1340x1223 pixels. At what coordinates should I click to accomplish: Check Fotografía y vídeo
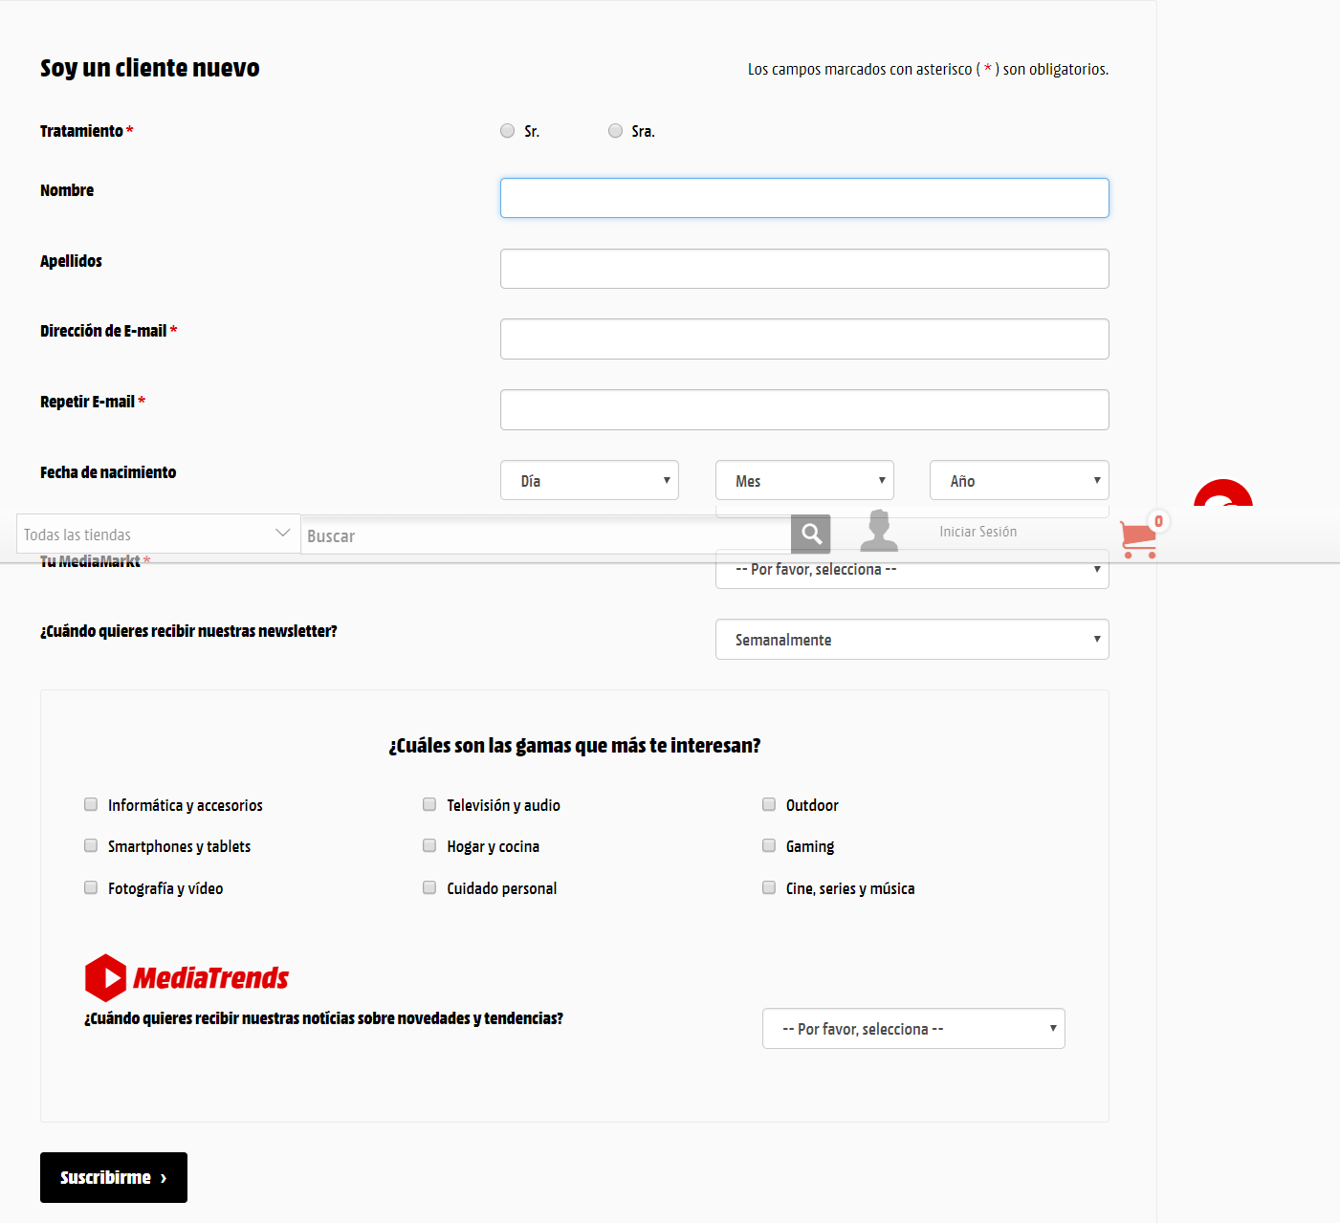click(91, 887)
